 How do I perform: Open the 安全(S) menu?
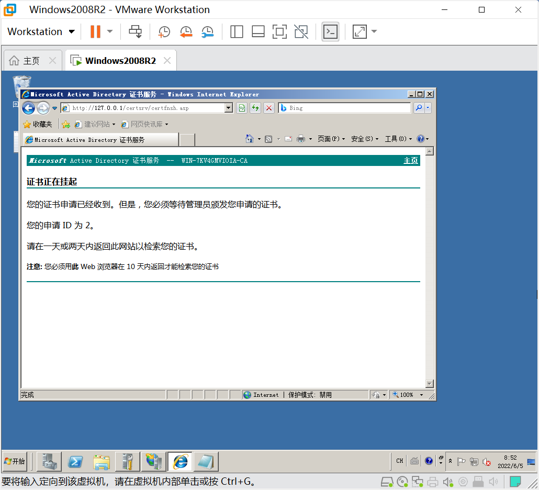point(364,139)
